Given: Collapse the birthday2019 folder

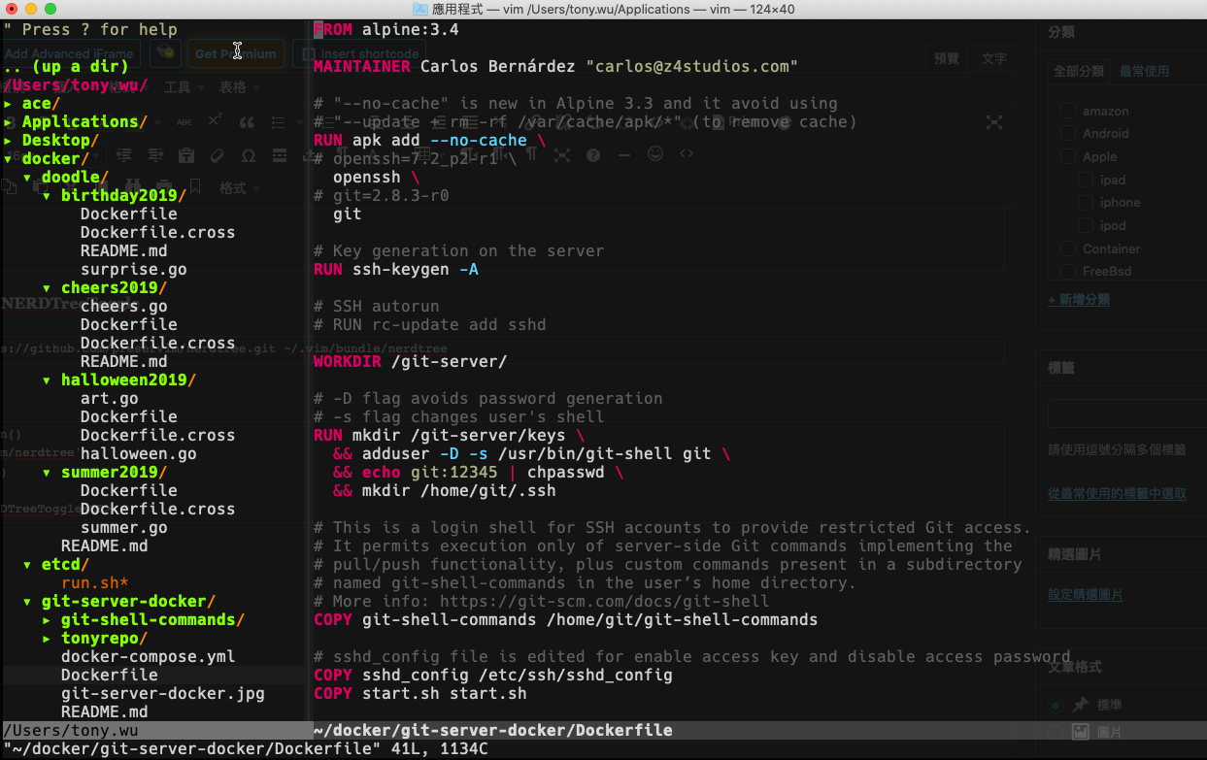Looking at the screenshot, I should tap(47, 195).
